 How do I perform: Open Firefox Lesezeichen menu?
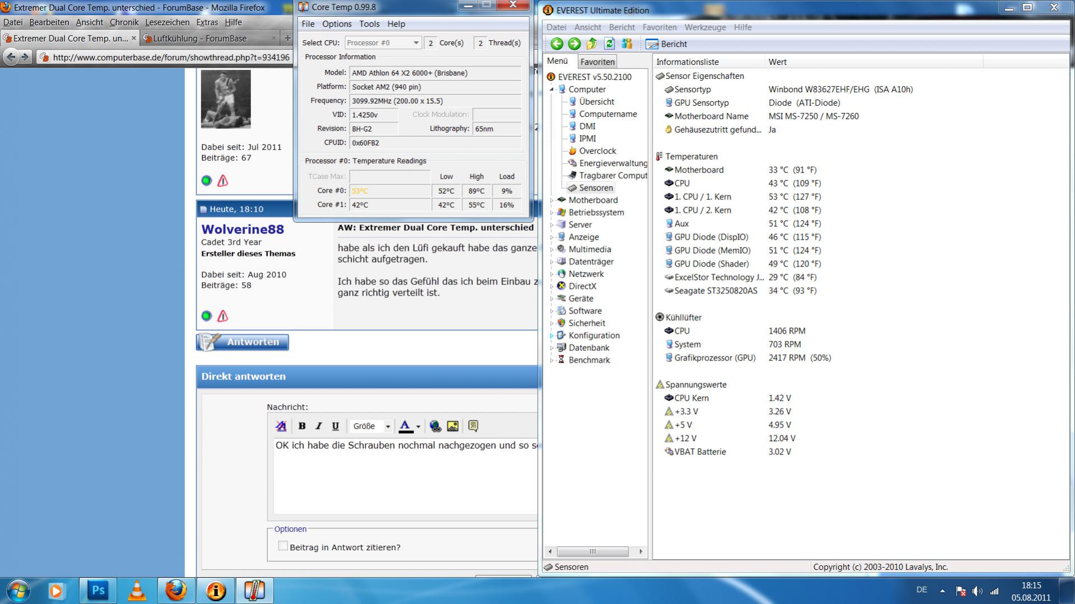pos(167,22)
